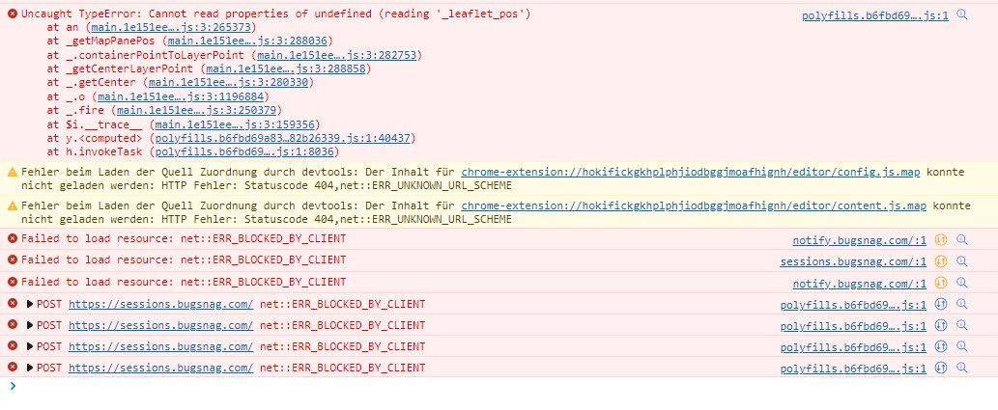The height and width of the screenshot is (410, 998).
Task: Focus the console prompt input line
Action: (x=483, y=387)
